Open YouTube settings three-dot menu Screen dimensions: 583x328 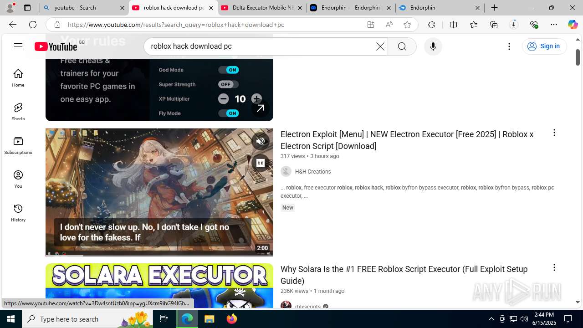[x=509, y=46]
